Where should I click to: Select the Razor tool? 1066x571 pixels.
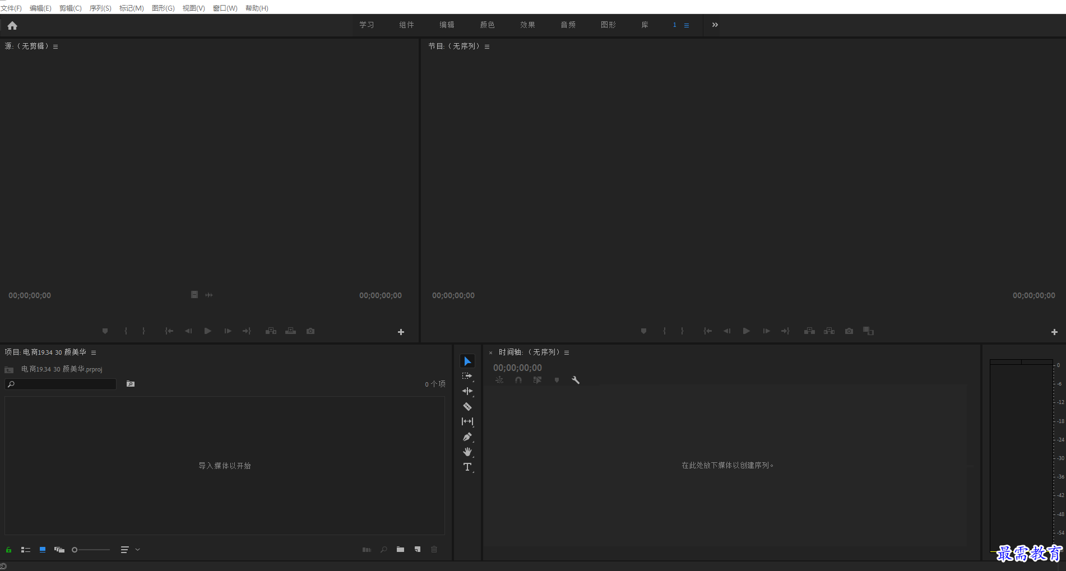(x=467, y=407)
